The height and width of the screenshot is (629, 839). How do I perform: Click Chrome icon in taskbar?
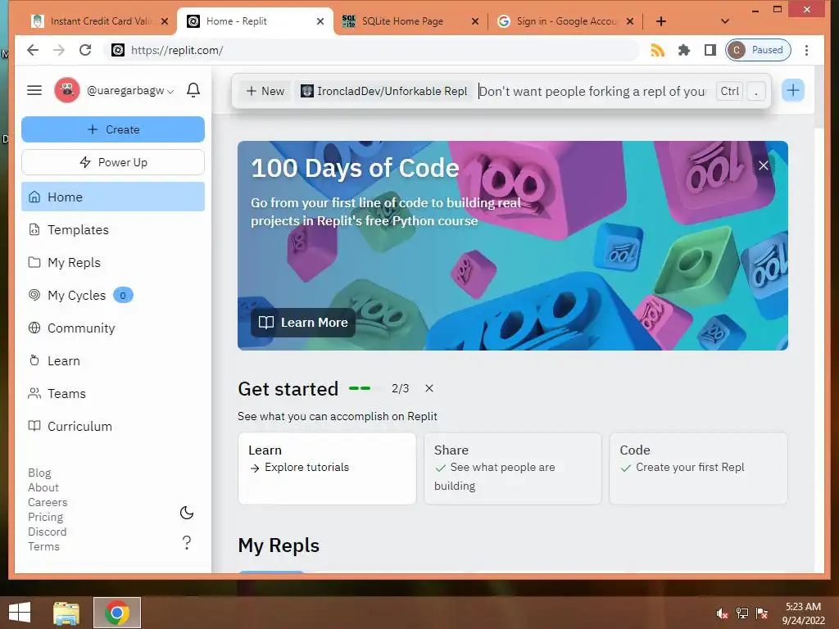tap(117, 613)
